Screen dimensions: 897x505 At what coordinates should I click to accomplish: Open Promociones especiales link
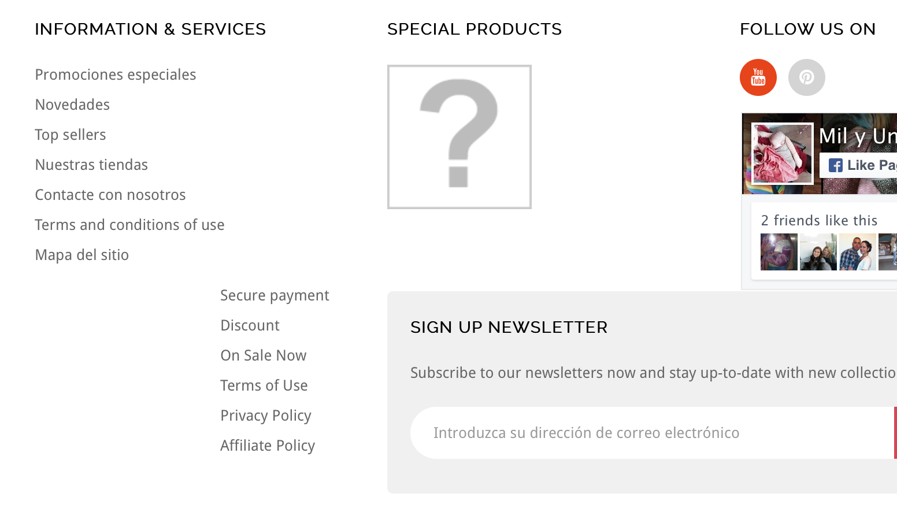[116, 75]
